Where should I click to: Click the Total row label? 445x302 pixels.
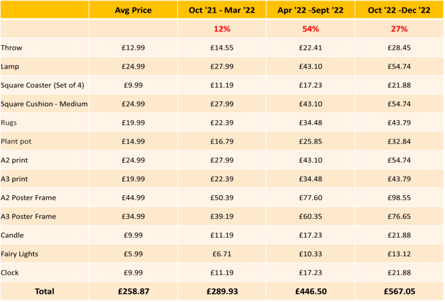[44, 291]
